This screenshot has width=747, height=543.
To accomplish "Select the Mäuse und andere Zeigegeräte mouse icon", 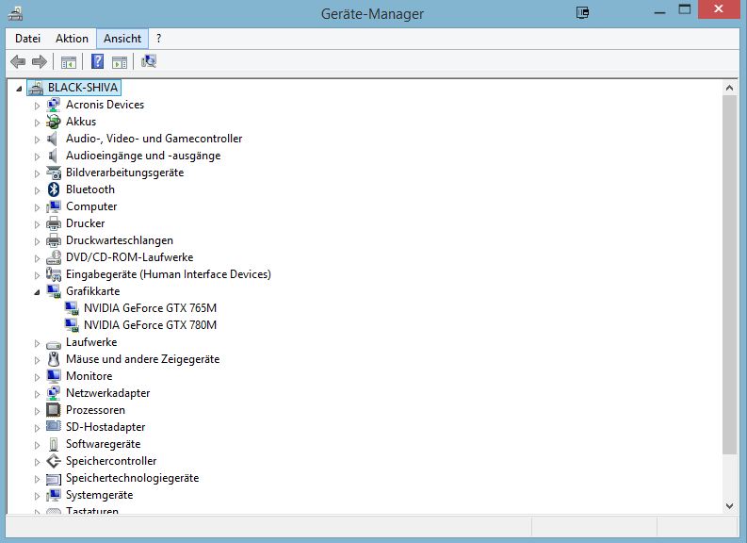I will [54, 359].
